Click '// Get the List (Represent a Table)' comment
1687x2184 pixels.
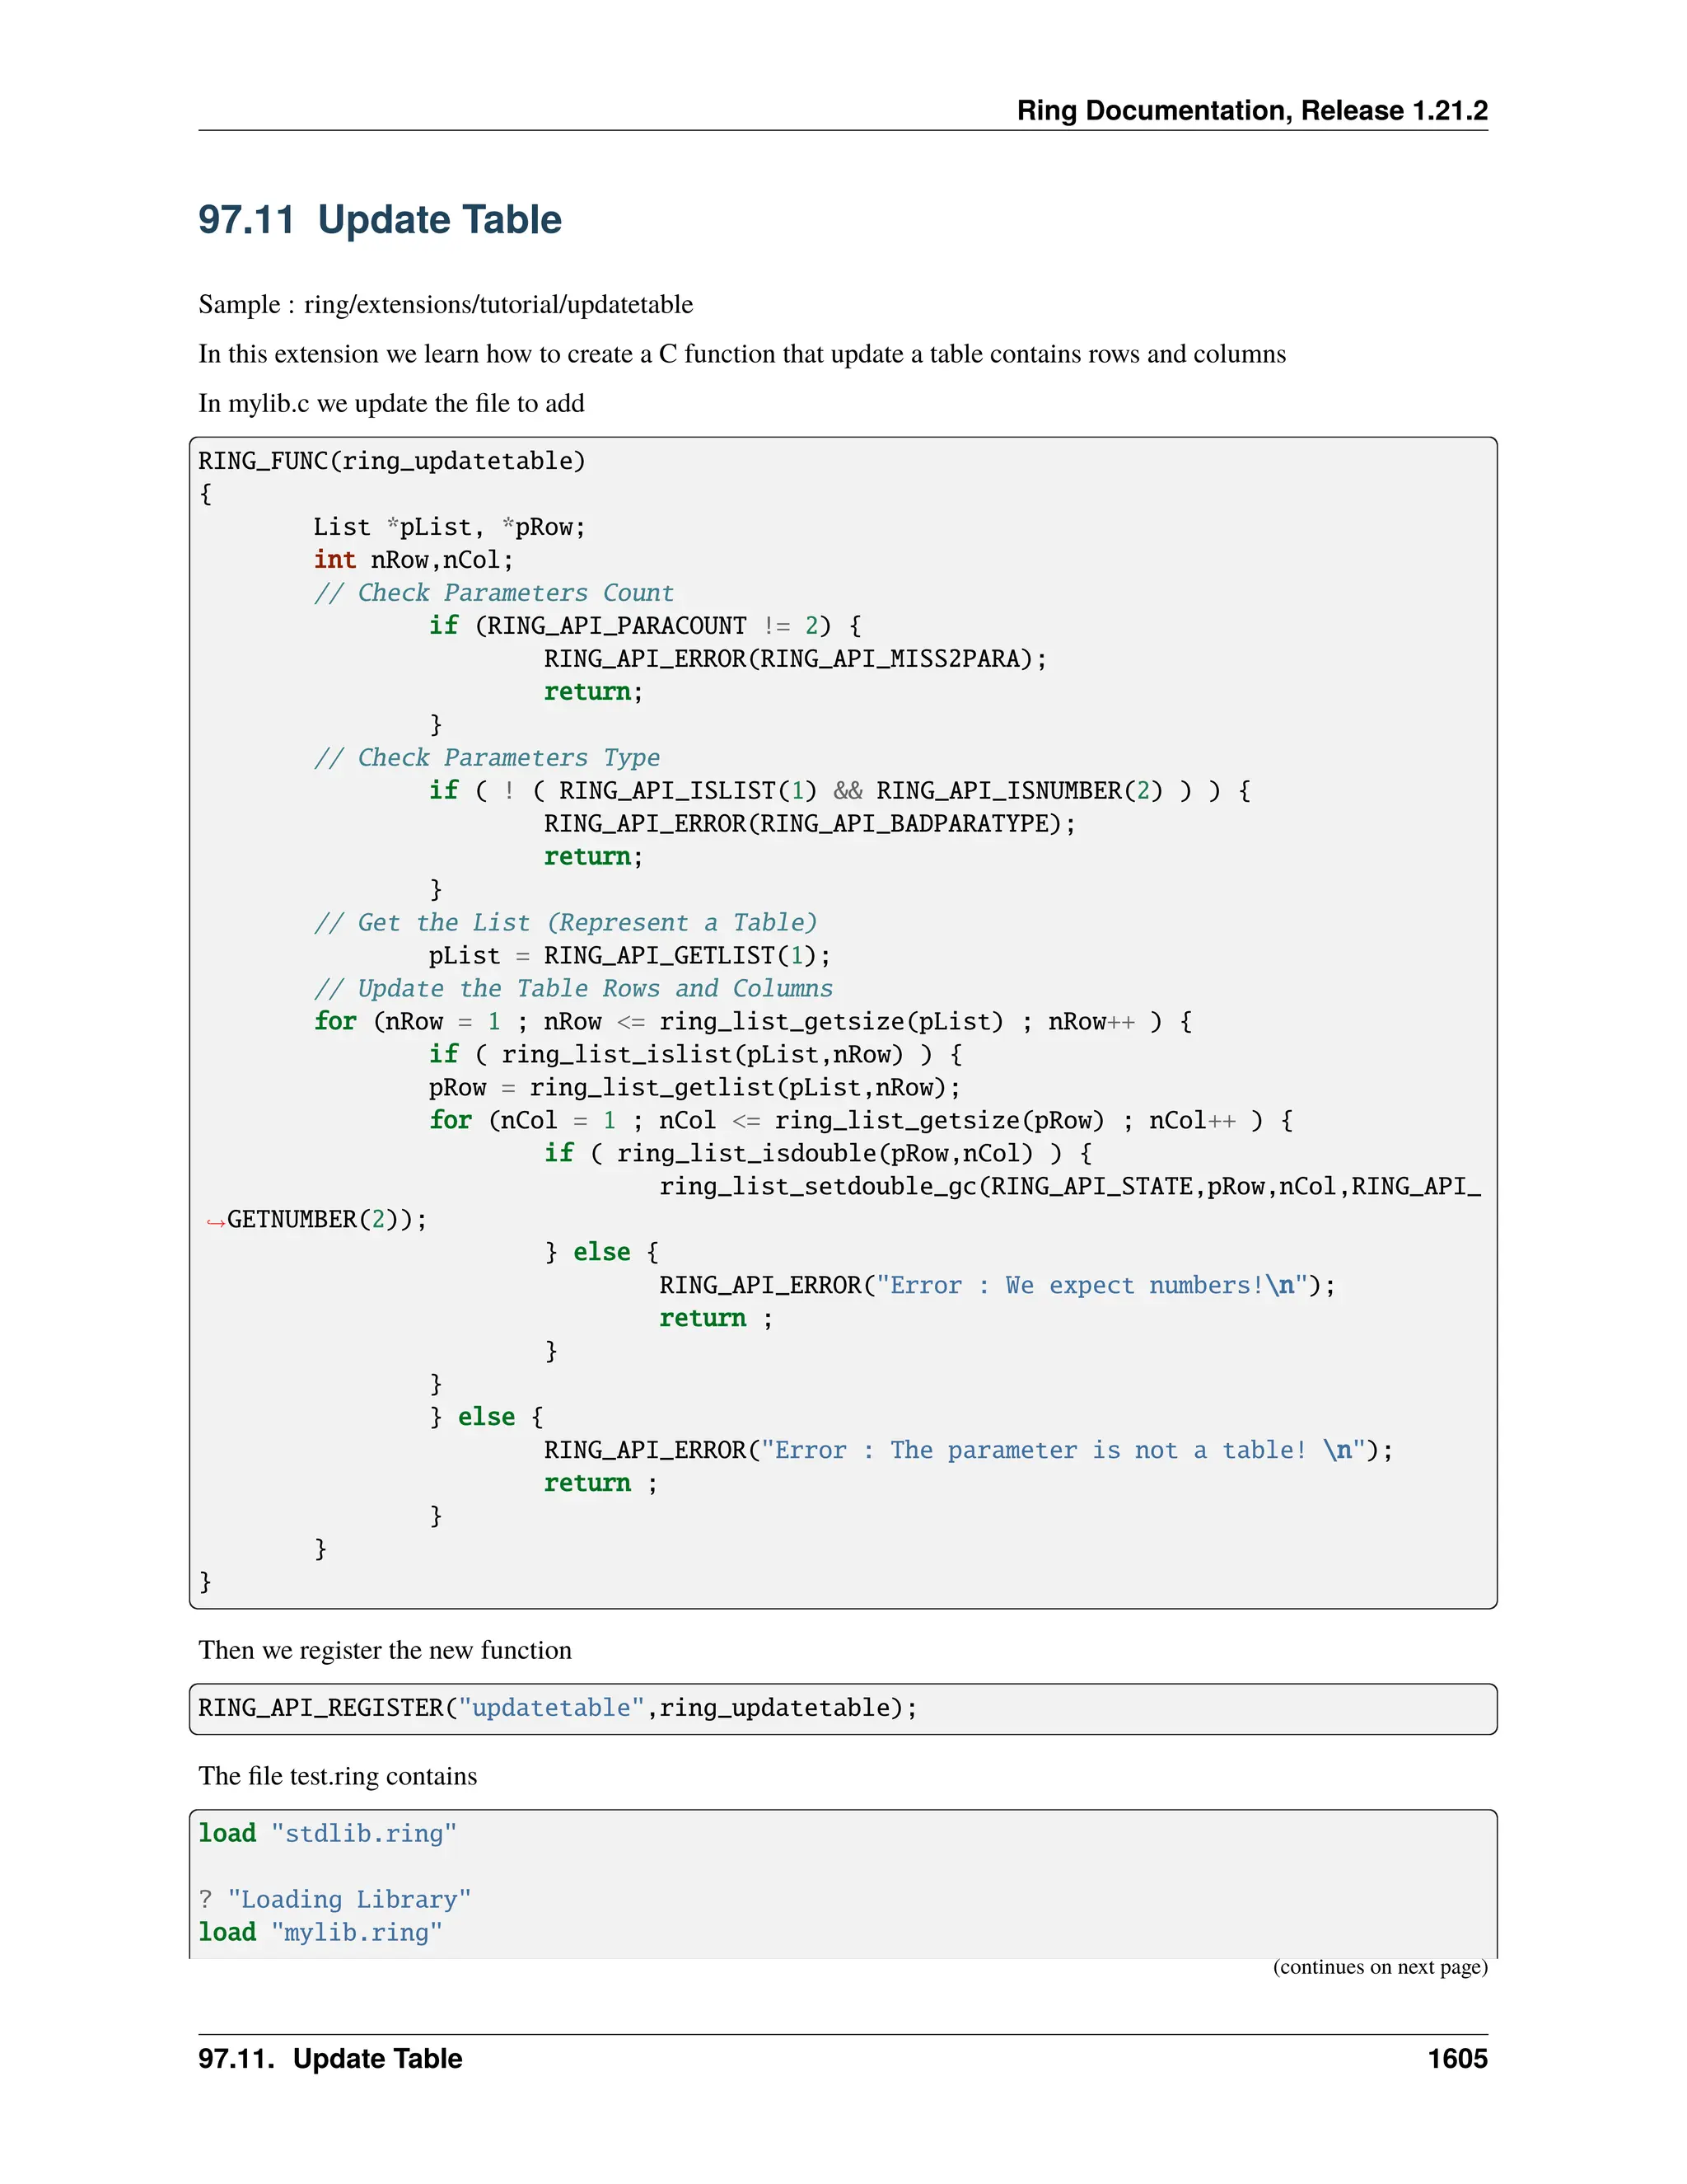[566, 923]
